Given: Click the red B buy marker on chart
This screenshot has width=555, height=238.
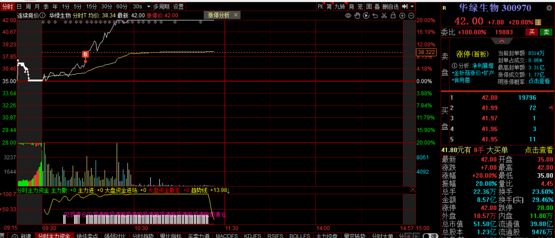Looking at the screenshot, I should 85,54.
